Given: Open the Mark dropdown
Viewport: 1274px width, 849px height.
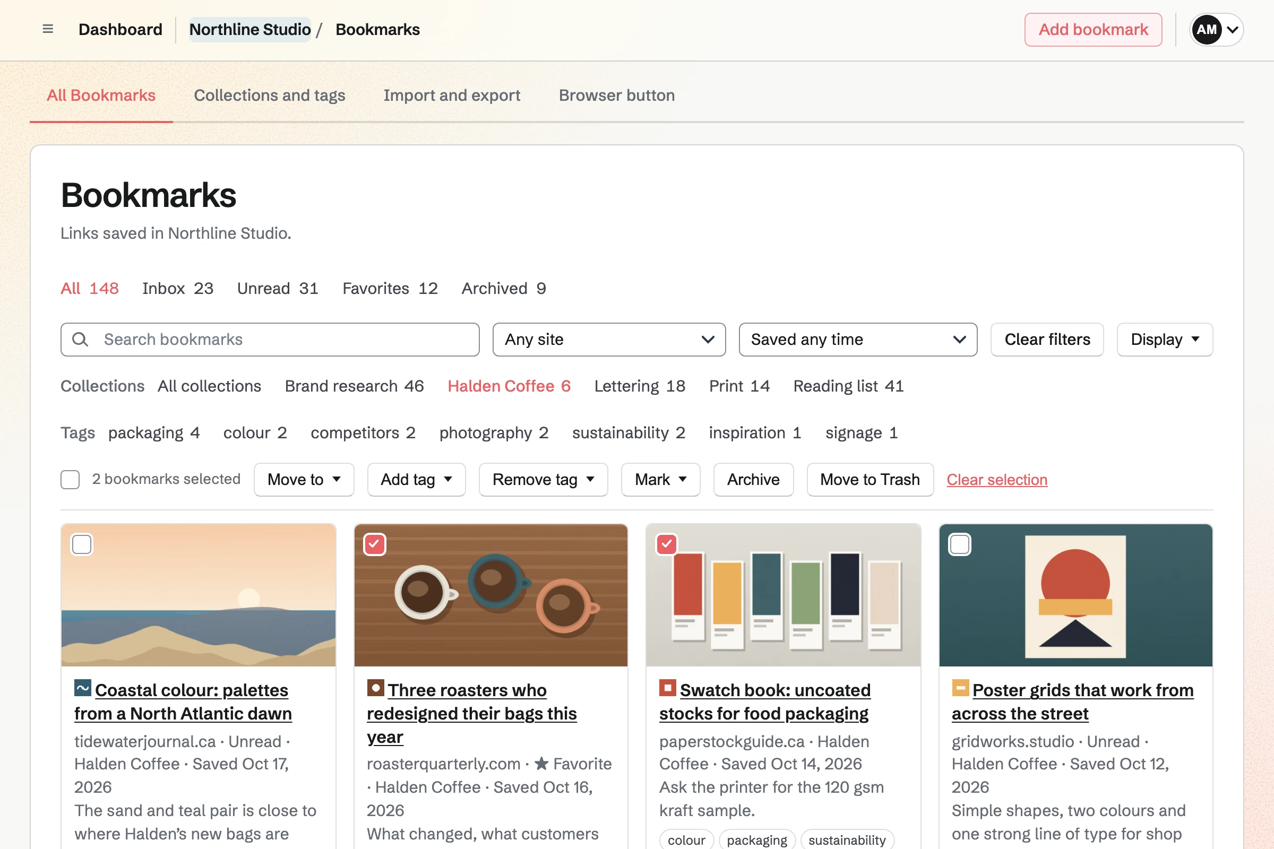Looking at the screenshot, I should [x=660, y=480].
